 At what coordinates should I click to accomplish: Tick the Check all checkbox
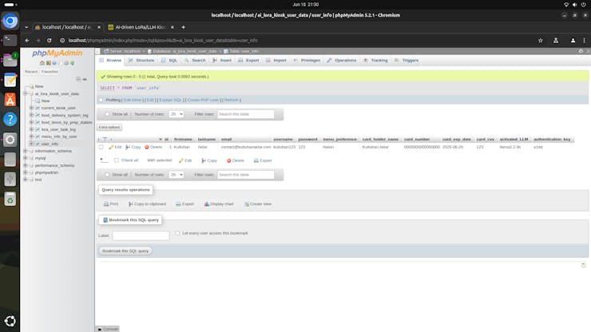tap(117, 160)
